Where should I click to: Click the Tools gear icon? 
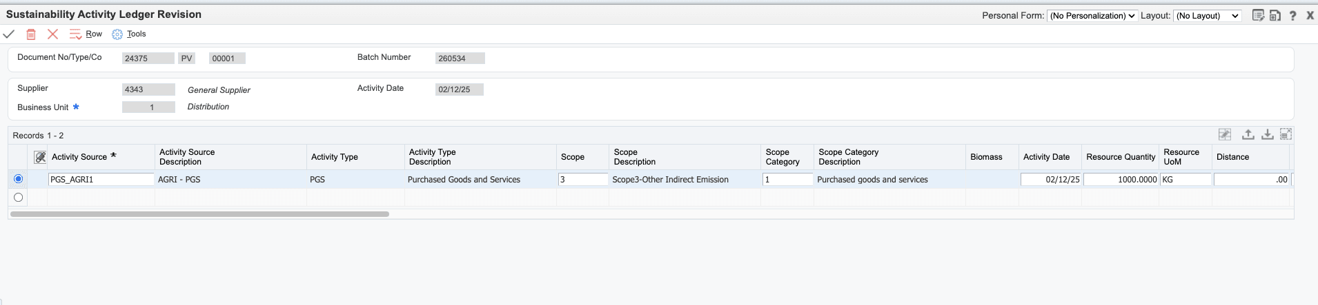click(x=117, y=34)
